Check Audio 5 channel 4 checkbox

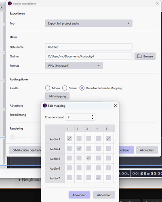(x=99, y=158)
